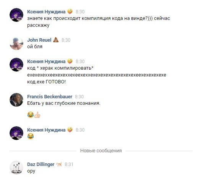Image resolution: width=198 pixels, height=184 pixels.
Task: Click the 8:30 timestamp beside John Reuel
Action: coord(66,40)
